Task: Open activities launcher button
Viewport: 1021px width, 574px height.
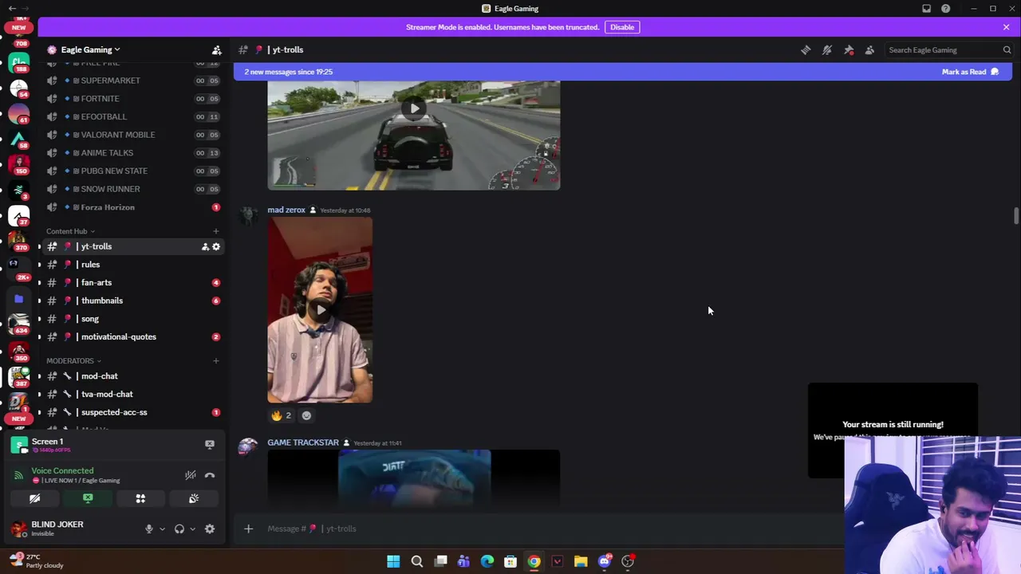Action: [140, 498]
